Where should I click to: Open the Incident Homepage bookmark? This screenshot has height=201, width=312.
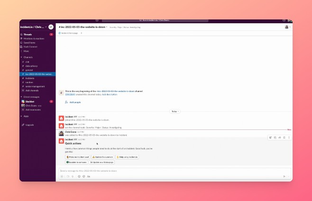68,33
